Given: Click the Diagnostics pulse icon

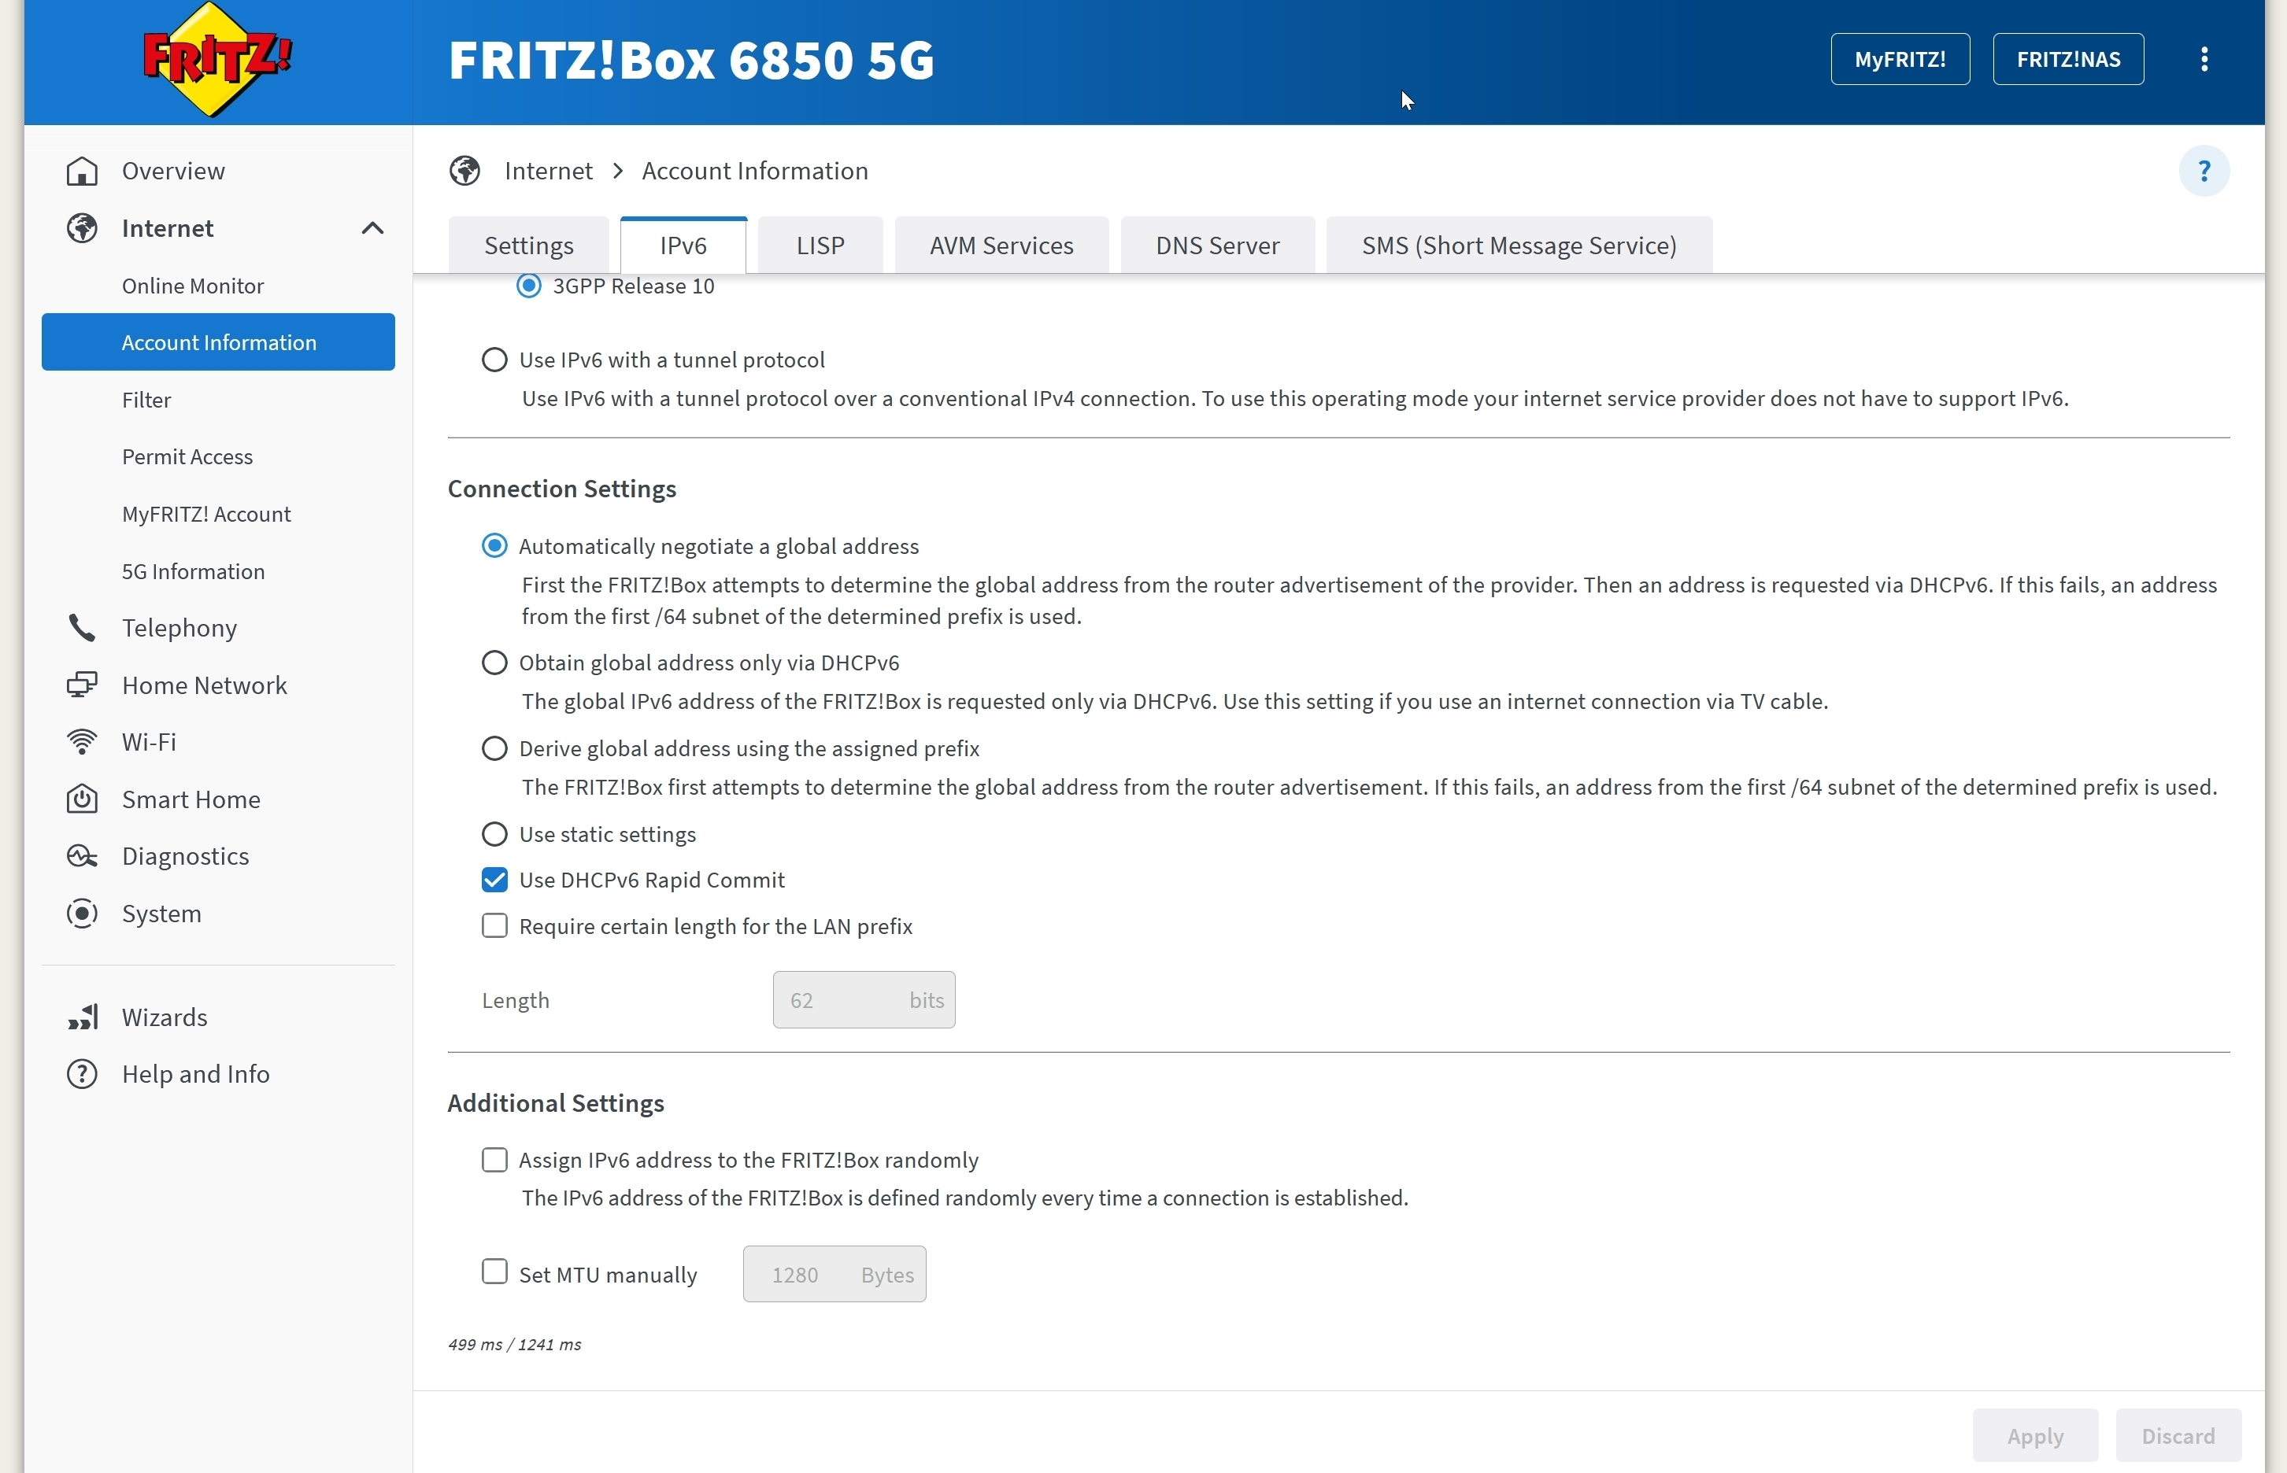Looking at the screenshot, I should (83, 856).
